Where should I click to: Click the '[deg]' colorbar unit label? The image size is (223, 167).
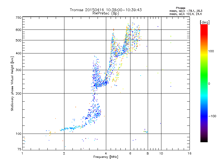tap(205, 23)
